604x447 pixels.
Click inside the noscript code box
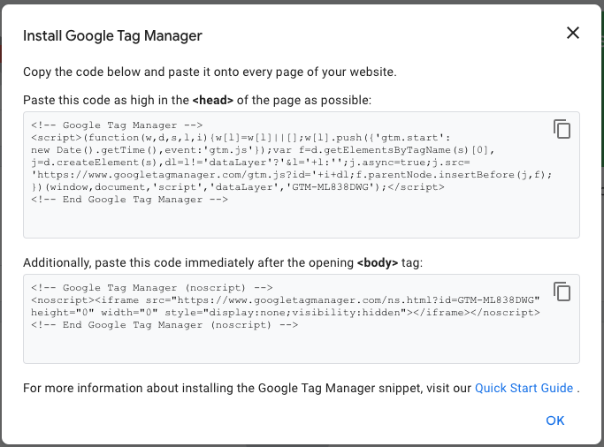[301, 345]
